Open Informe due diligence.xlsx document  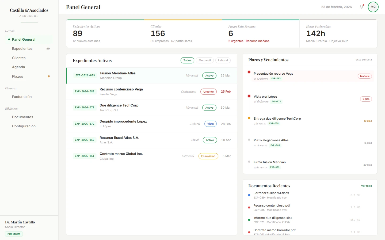tap(310, 220)
